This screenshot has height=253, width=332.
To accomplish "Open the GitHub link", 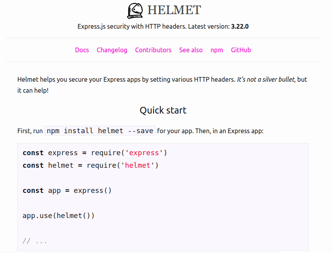I will 241,50.
